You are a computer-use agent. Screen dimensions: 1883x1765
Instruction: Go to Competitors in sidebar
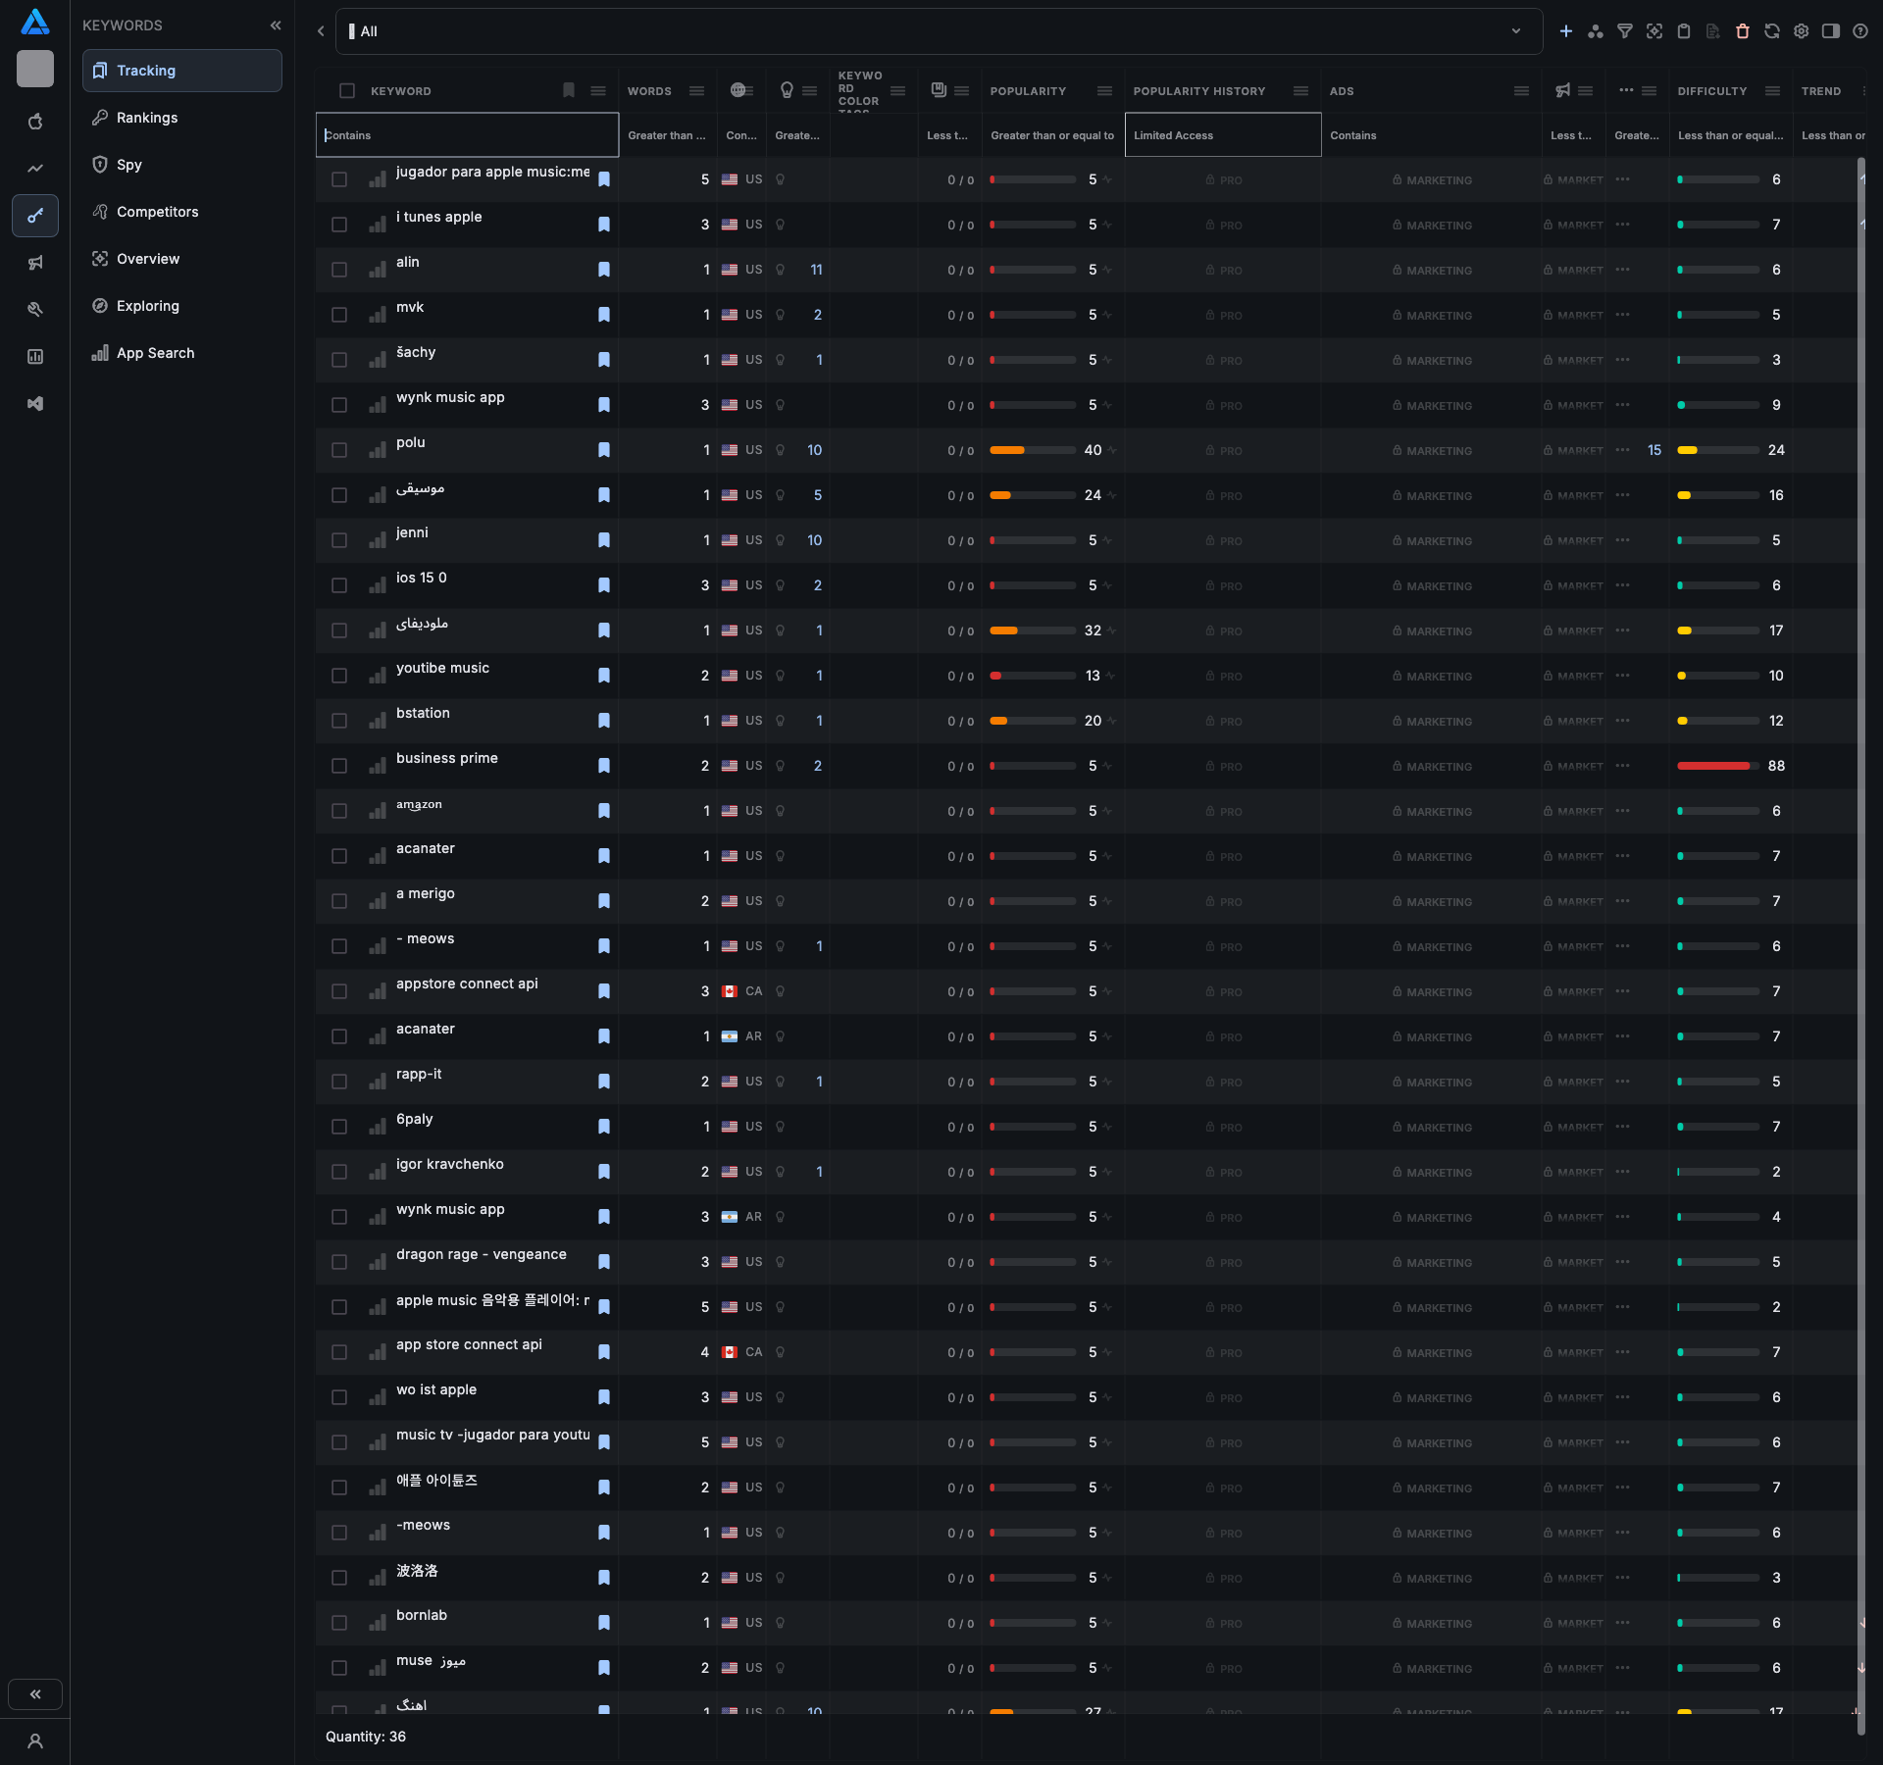point(157,212)
